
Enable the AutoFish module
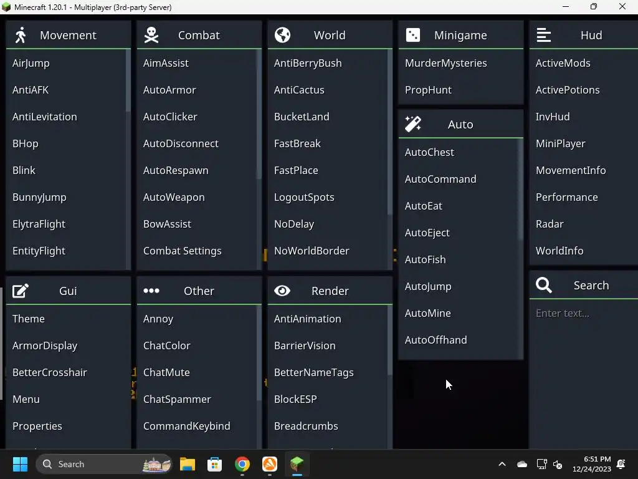coord(458,259)
